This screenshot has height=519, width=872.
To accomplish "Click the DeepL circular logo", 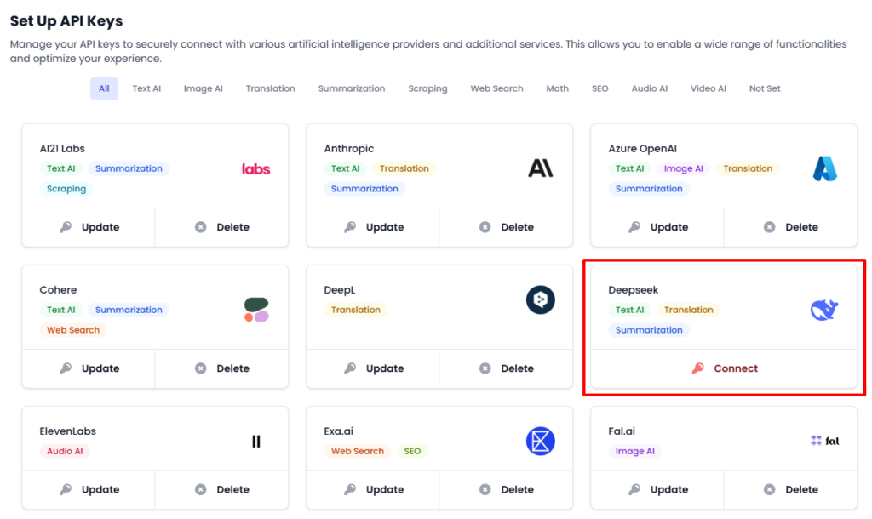I will point(540,299).
